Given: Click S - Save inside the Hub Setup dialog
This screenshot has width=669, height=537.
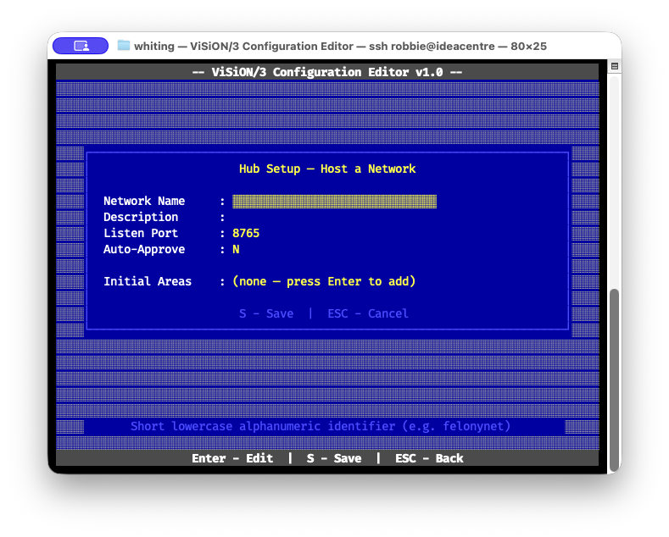Looking at the screenshot, I should (x=266, y=313).
